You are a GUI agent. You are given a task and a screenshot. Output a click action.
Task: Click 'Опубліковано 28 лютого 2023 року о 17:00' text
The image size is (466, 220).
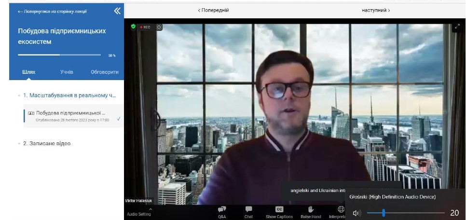click(72, 120)
